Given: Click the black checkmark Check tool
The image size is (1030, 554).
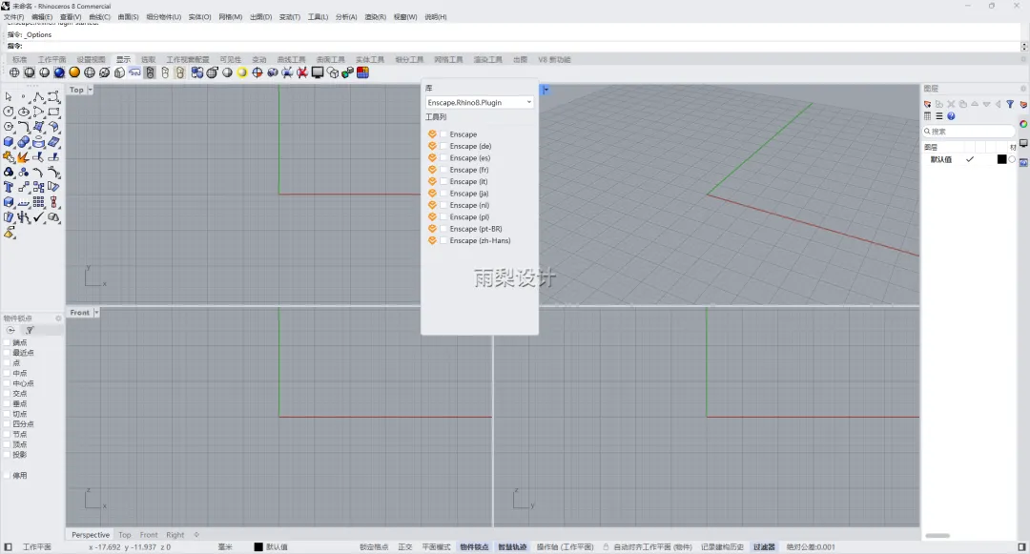Looking at the screenshot, I should [39, 217].
